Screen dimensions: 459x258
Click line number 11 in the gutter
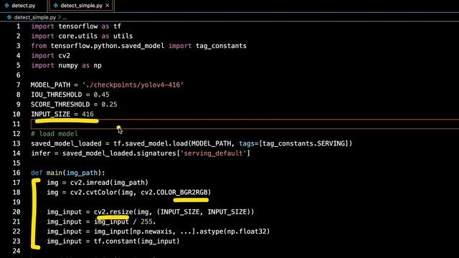click(x=16, y=124)
